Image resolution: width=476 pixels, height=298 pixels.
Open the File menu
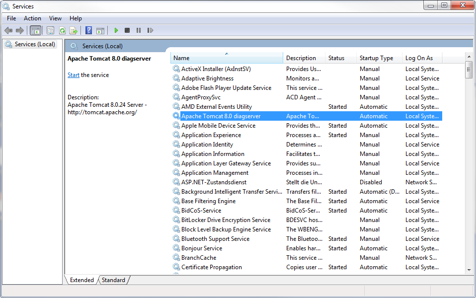(x=11, y=18)
